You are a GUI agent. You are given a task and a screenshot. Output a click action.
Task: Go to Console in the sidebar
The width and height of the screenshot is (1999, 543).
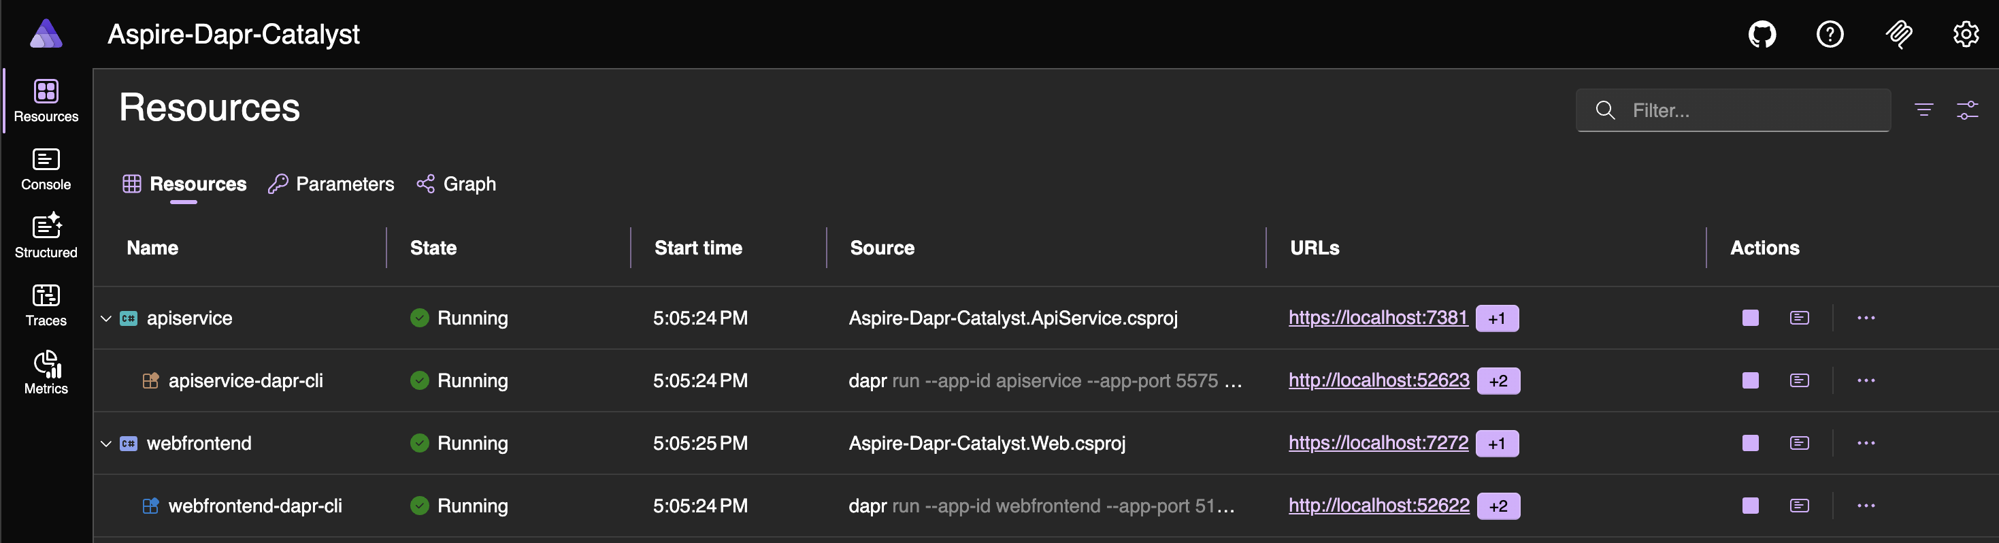(46, 169)
